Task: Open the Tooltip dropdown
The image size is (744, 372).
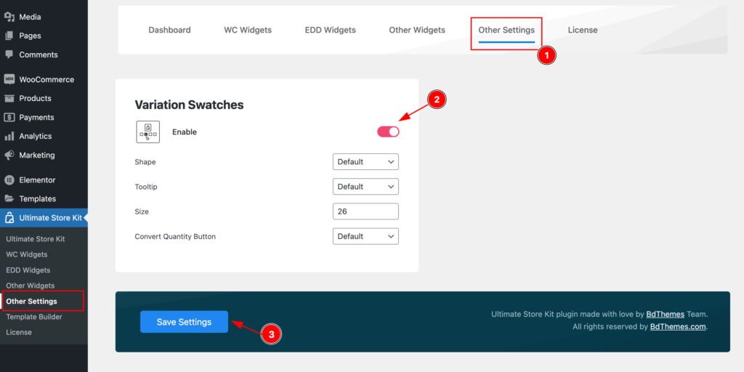Action: click(365, 187)
